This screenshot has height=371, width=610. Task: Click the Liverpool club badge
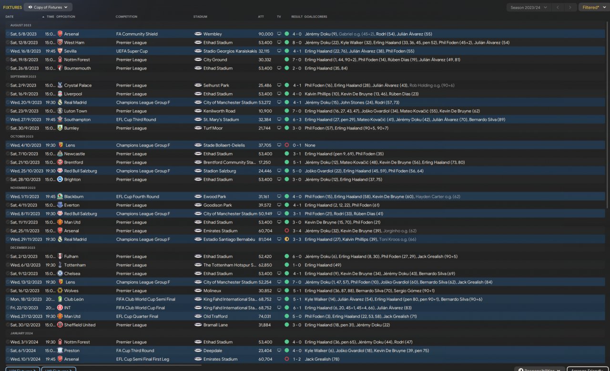coord(60,94)
